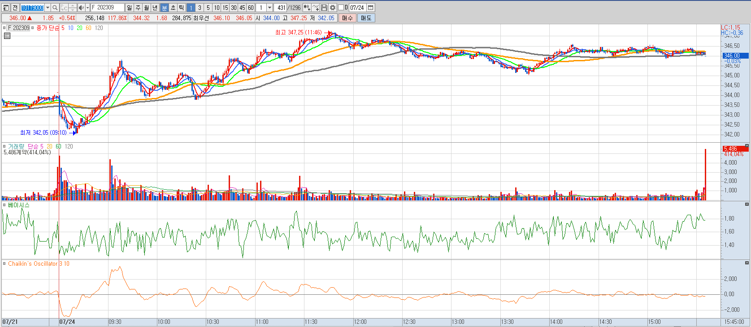Click the 거래량 volume panel square marker
Screen dimensions: 751x327
coord(4,146)
